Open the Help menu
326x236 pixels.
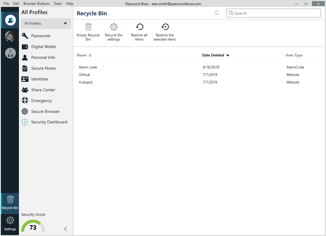click(70, 4)
